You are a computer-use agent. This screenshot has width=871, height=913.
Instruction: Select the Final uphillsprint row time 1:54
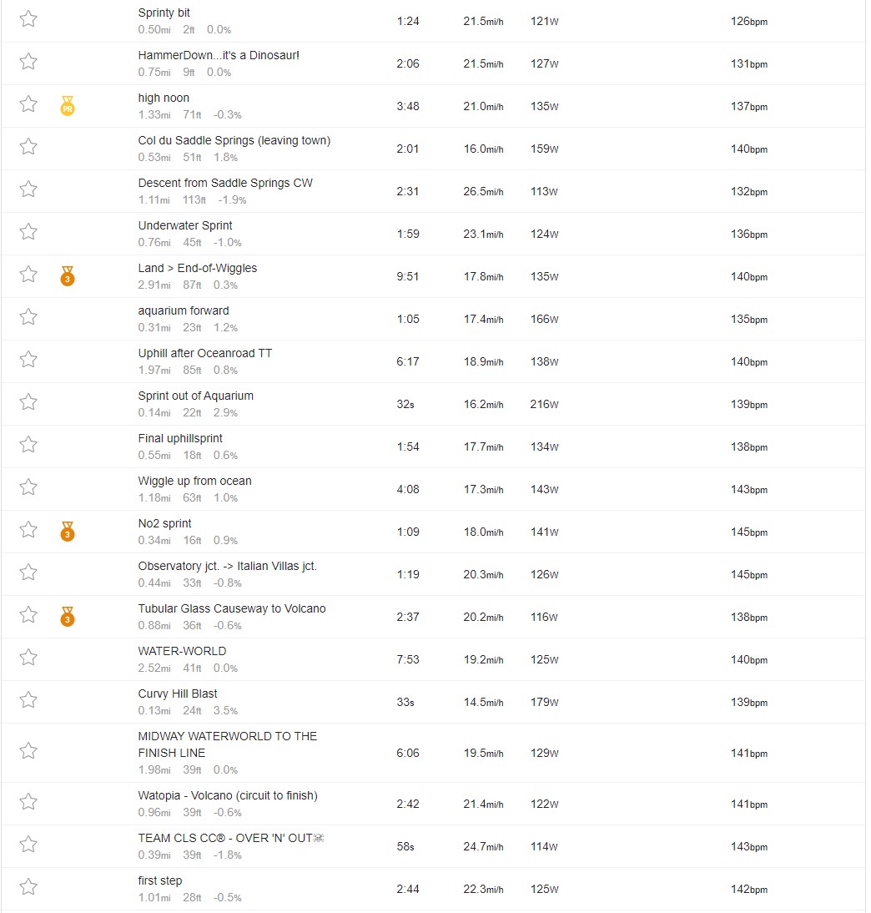pos(408,446)
